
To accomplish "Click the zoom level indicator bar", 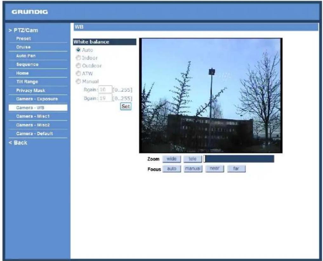I will click(x=239, y=159).
